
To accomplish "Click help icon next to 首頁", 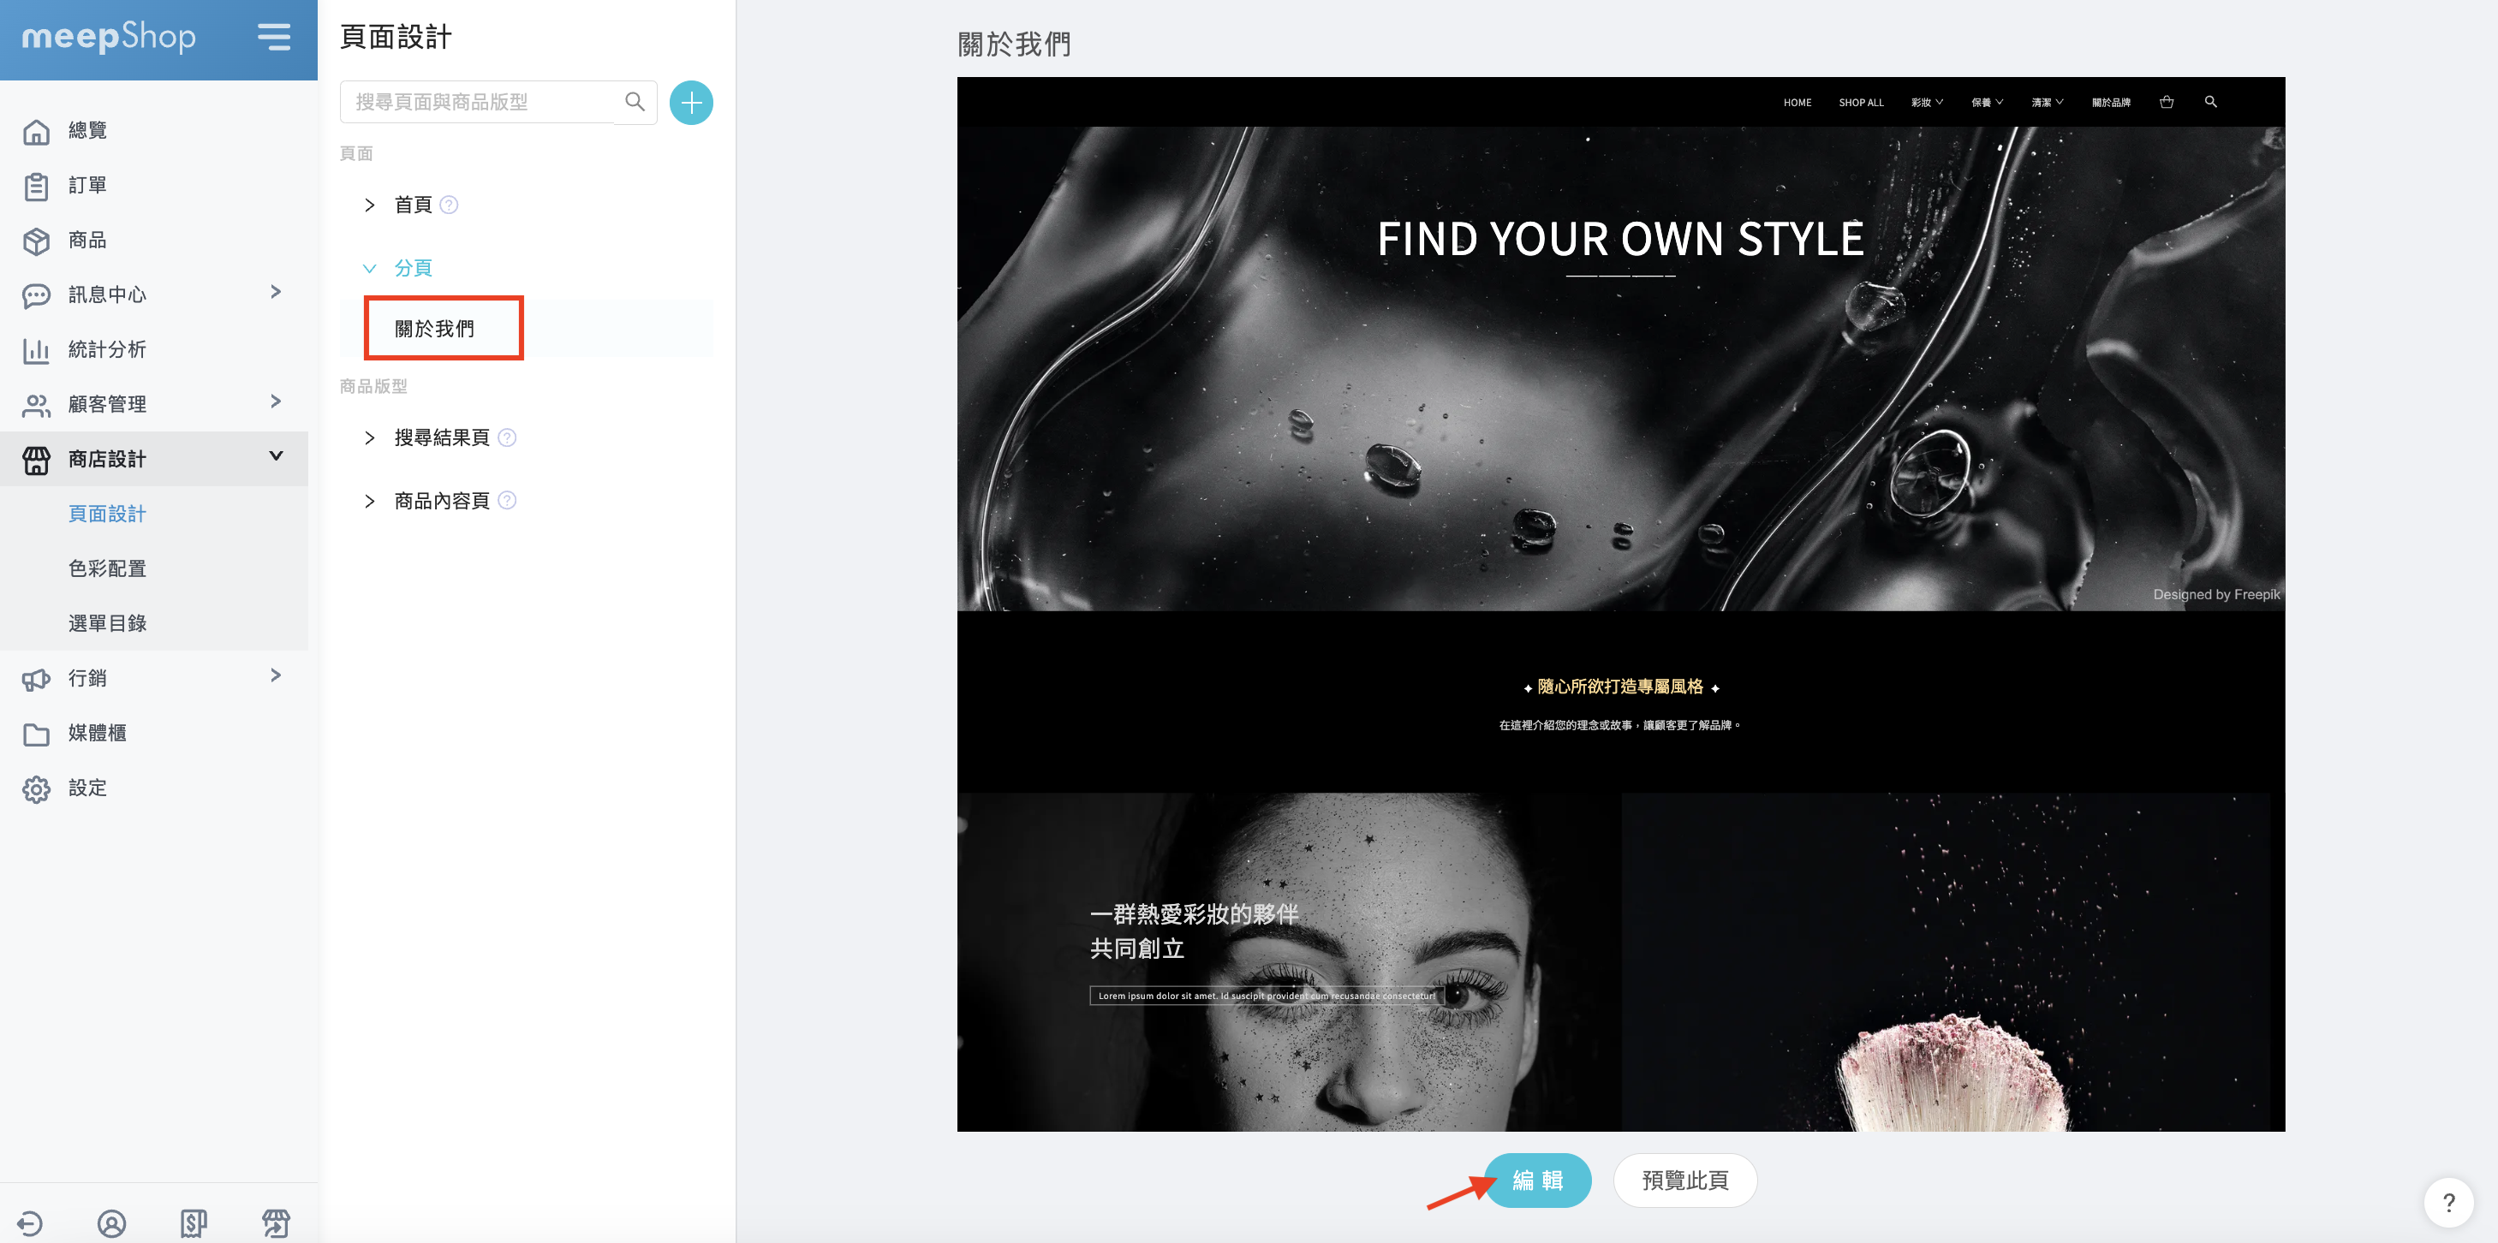I will coord(448,205).
